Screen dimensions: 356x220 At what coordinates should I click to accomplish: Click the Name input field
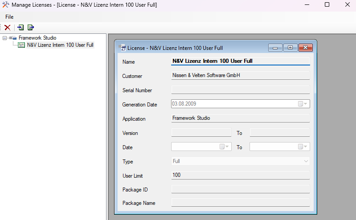(241, 61)
